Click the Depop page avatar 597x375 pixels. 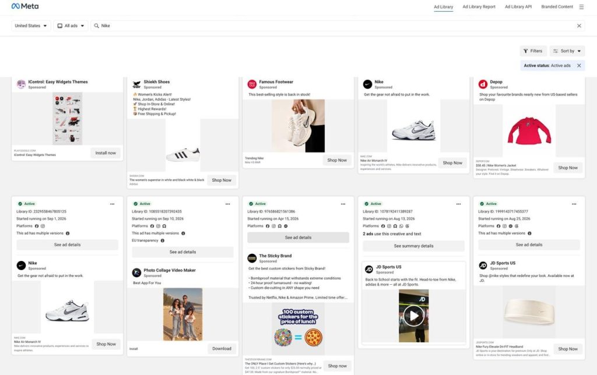pos(483,84)
